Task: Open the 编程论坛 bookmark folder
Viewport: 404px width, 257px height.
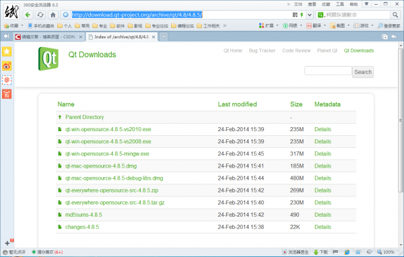Action: pos(182,26)
